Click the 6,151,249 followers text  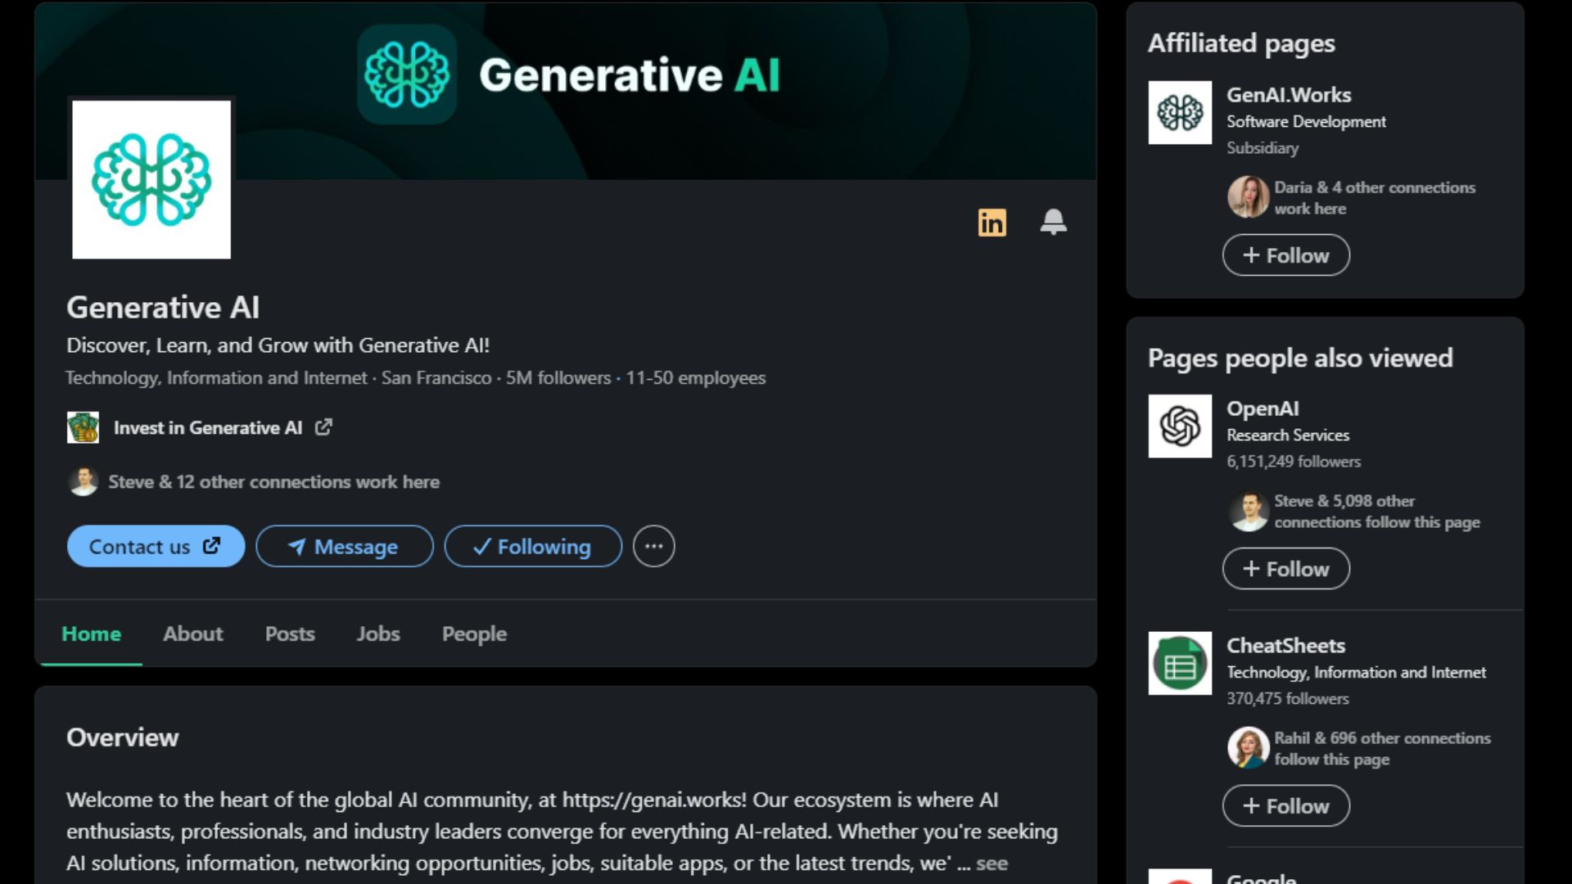click(1294, 462)
